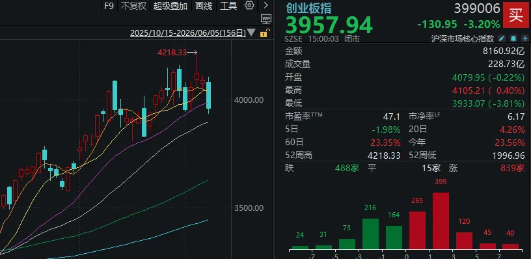Screen dimensions: 531x259
Task: Click the red distribution bar labeled 399
Action: coord(441,221)
